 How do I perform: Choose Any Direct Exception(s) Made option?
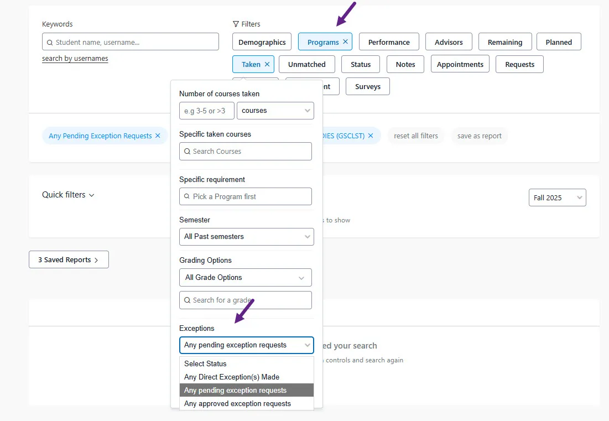pyautogui.click(x=246, y=377)
